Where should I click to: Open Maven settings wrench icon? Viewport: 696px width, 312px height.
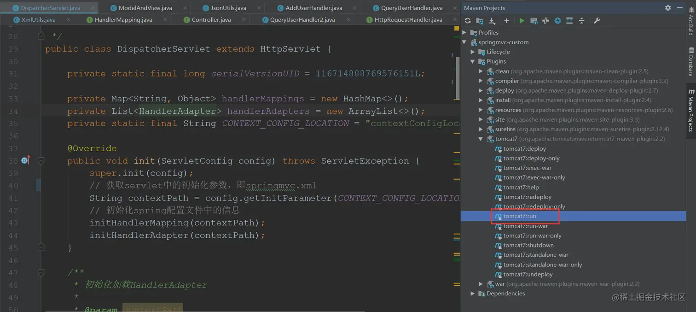[597, 21]
